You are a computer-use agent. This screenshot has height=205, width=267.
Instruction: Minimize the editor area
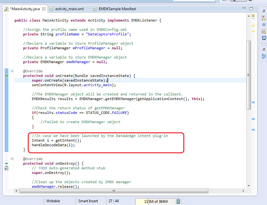(x=244, y=9)
